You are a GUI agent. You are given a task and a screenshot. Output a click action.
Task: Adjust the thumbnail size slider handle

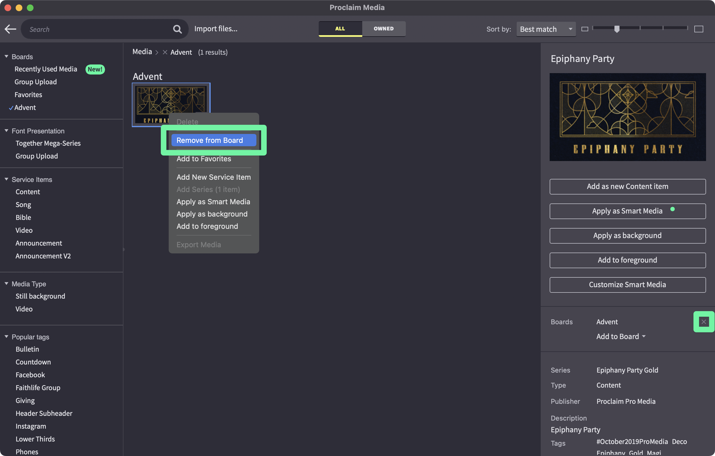pyautogui.click(x=617, y=29)
